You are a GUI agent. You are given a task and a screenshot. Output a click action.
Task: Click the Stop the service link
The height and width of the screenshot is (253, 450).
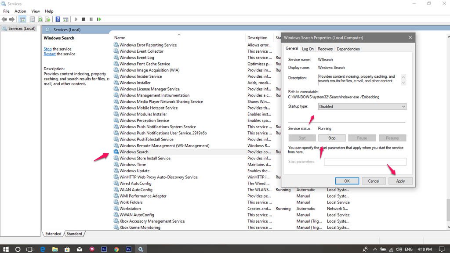(x=47, y=49)
